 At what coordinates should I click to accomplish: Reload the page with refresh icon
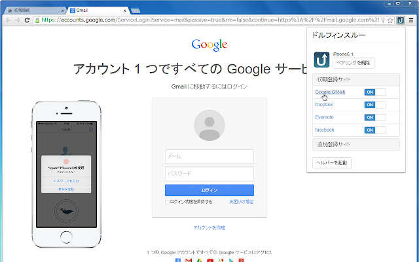tap(27, 20)
